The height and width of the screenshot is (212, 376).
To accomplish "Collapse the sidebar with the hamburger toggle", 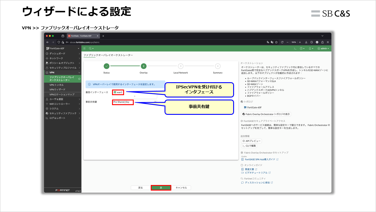I will point(85,48).
